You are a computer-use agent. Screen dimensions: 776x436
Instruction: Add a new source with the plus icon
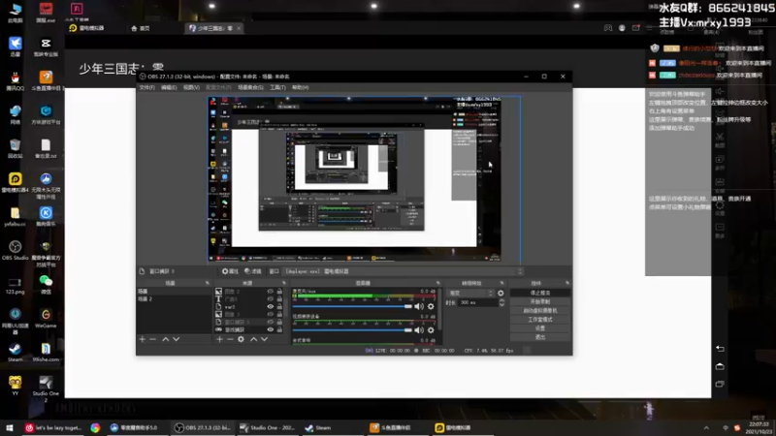(x=219, y=339)
